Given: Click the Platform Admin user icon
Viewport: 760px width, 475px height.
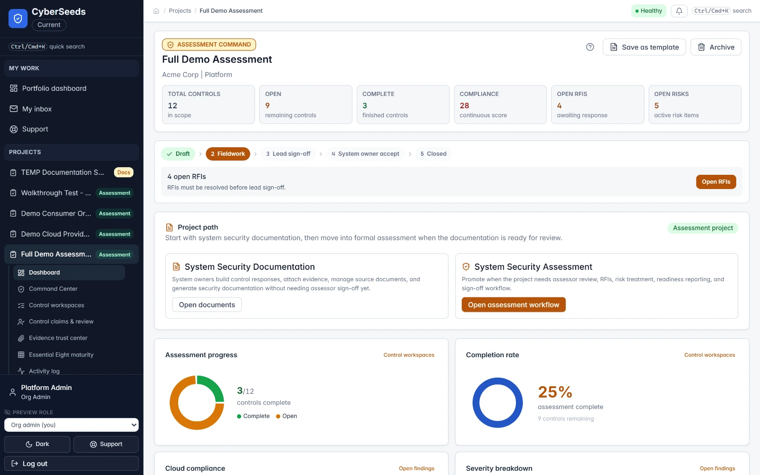Looking at the screenshot, I should [13, 392].
